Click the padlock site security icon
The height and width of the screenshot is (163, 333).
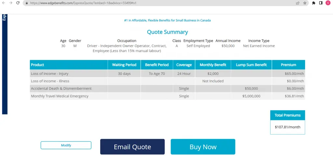(27, 3)
